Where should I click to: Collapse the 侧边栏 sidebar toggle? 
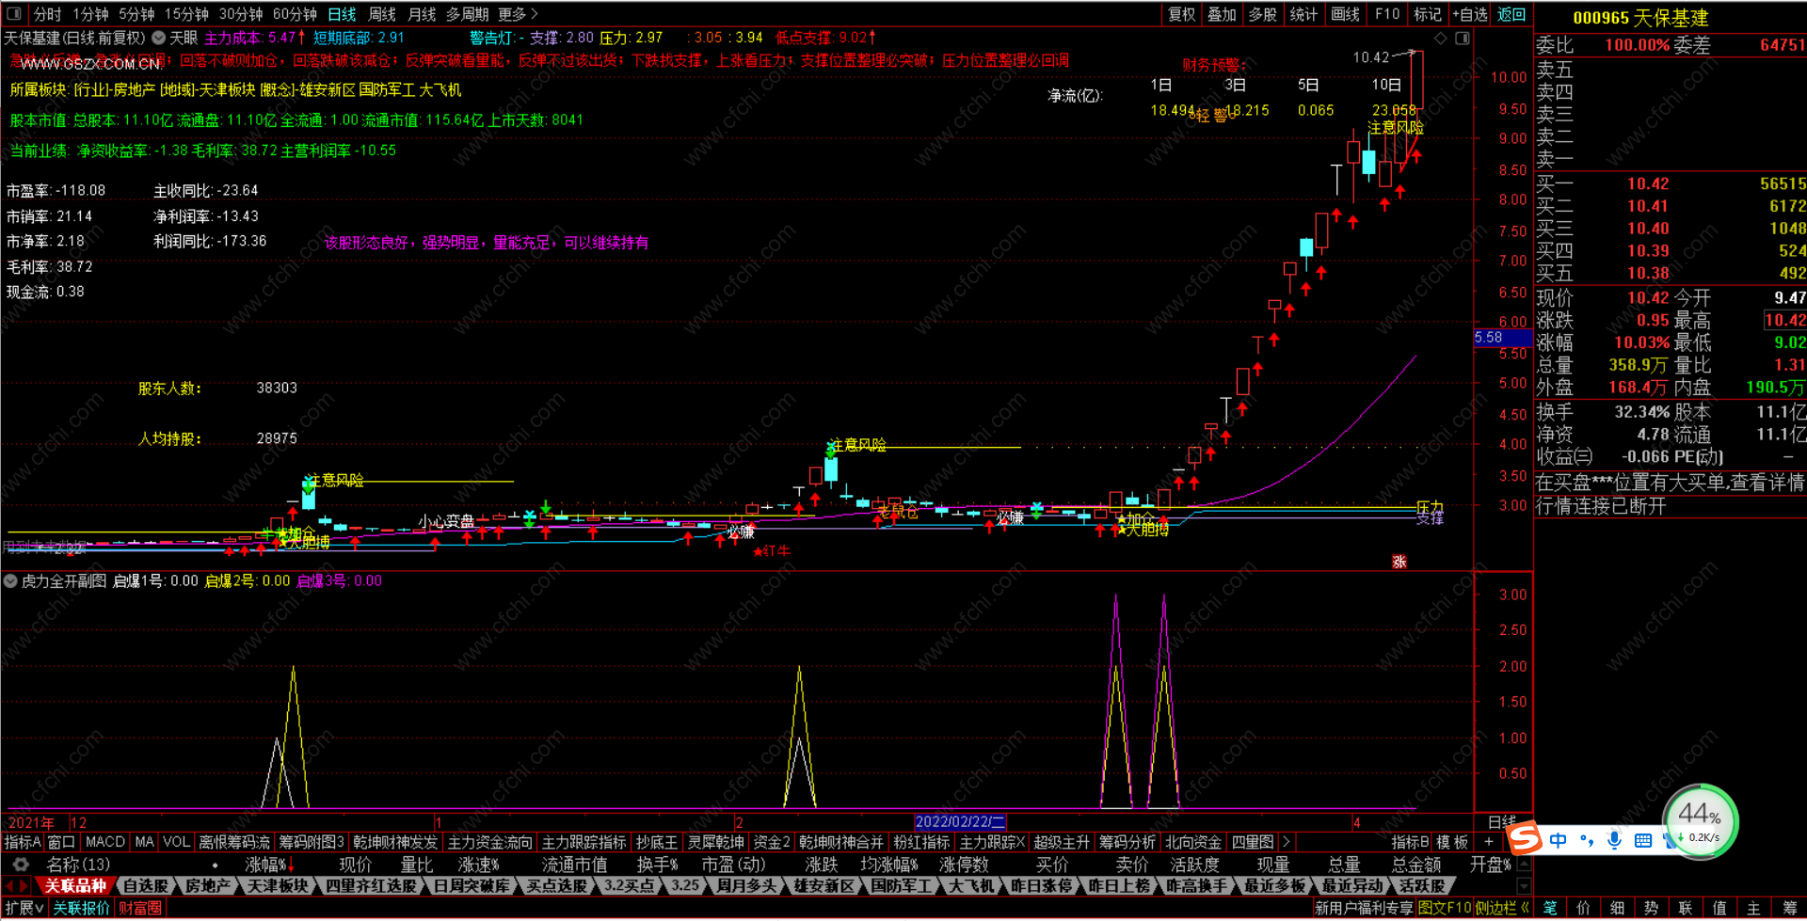pos(1502,908)
